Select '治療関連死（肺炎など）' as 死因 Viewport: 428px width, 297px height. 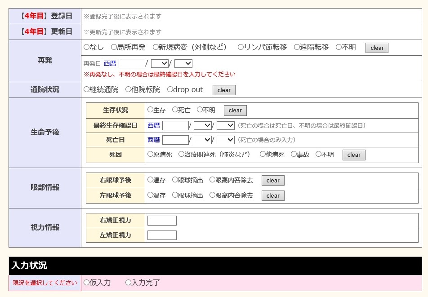(x=181, y=154)
